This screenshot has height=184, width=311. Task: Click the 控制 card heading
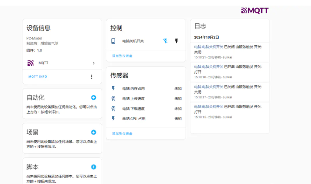pos(116,28)
